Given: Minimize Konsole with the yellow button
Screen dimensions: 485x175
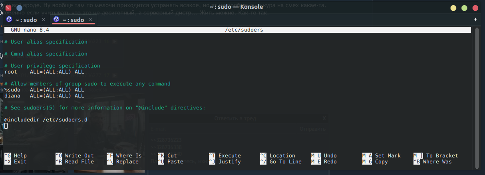Looking at the screenshot, I should pyautogui.click(x=453, y=8).
